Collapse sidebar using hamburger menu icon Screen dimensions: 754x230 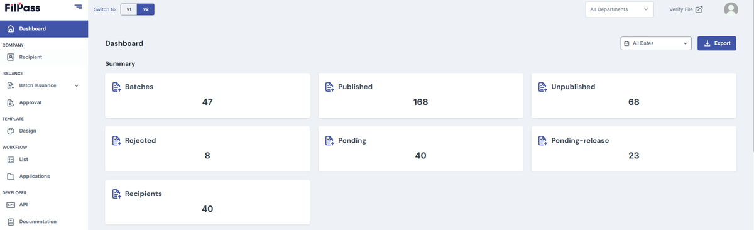[x=78, y=7]
